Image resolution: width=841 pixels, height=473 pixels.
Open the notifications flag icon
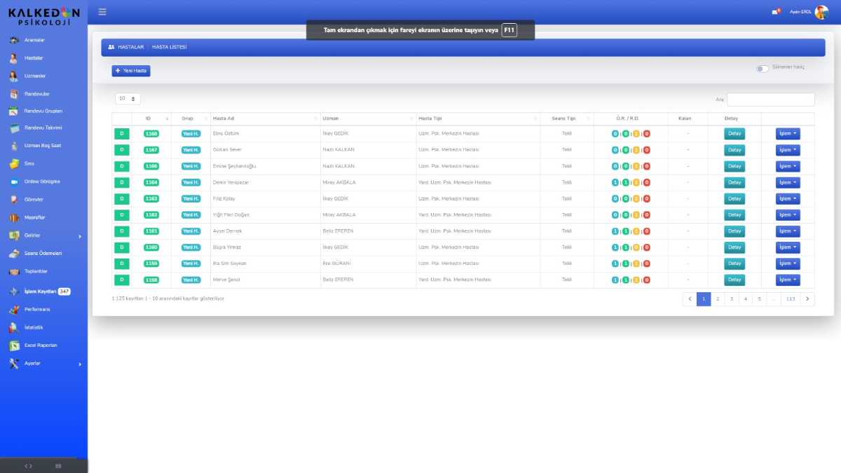[775, 12]
